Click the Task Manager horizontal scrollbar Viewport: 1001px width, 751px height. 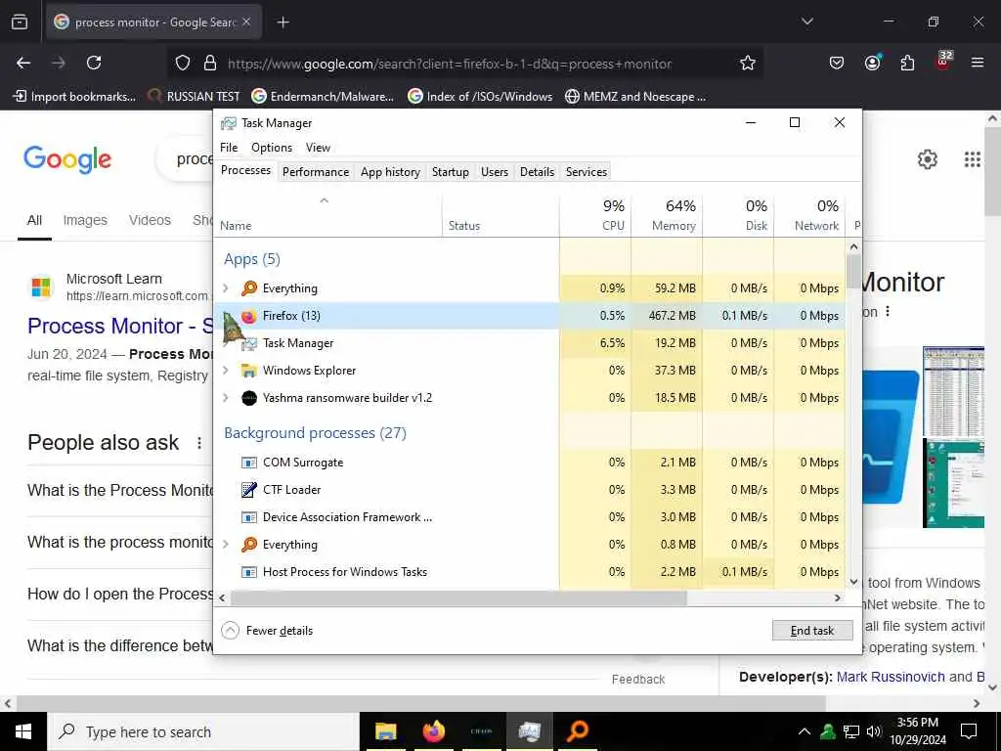(x=458, y=598)
